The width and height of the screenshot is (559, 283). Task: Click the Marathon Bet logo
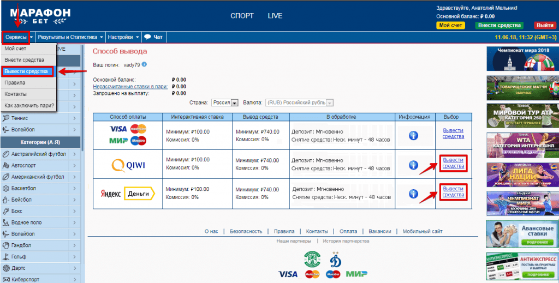tap(40, 17)
